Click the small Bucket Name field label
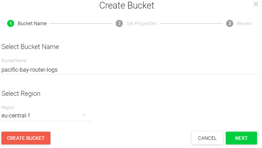Screen dimensions: 262x148 [x=14, y=61]
